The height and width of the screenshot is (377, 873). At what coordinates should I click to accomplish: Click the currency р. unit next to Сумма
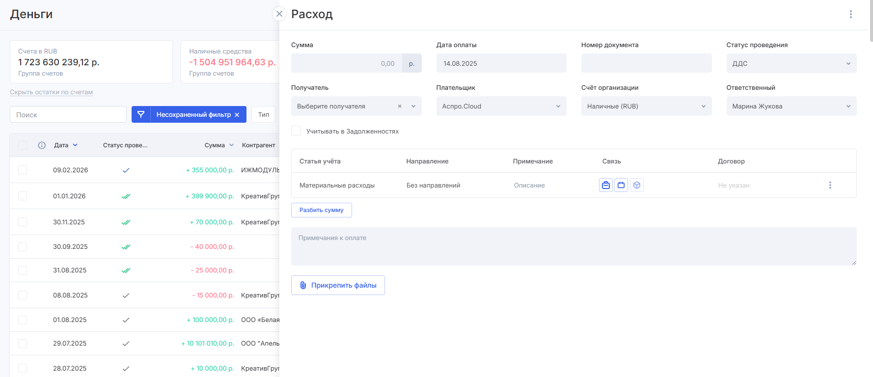[x=411, y=63]
